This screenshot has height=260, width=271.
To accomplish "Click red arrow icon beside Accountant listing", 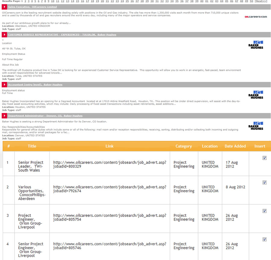I will pos(4,85).
